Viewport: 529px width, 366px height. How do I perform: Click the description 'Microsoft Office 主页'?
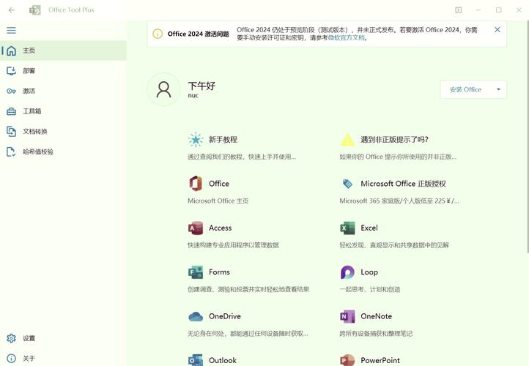pos(218,201)
